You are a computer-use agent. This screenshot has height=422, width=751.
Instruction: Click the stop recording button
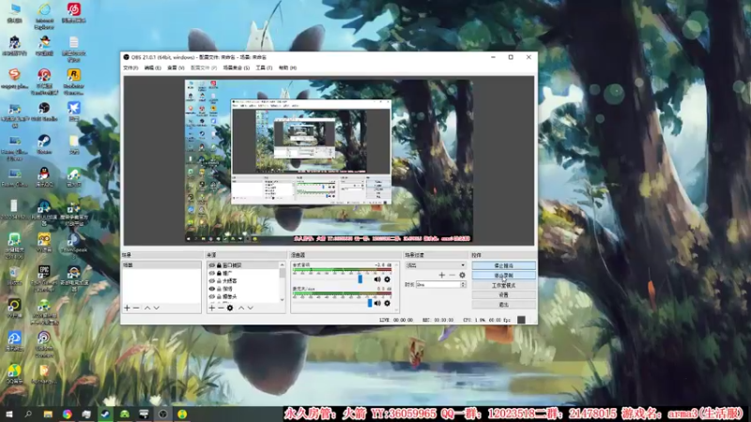(x=503, y=275)
